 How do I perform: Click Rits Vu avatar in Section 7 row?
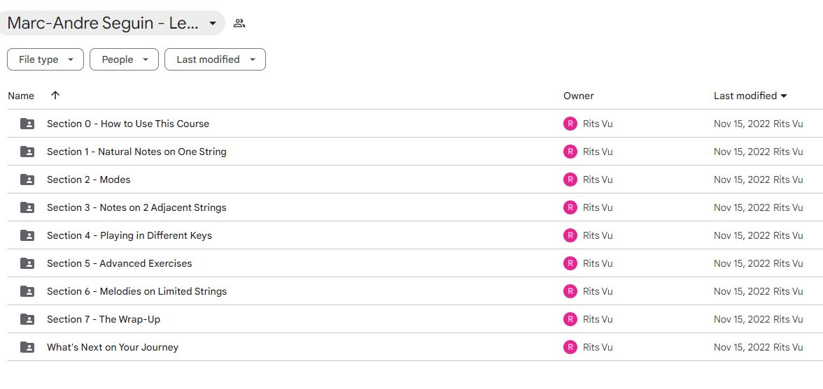(570, 319)
